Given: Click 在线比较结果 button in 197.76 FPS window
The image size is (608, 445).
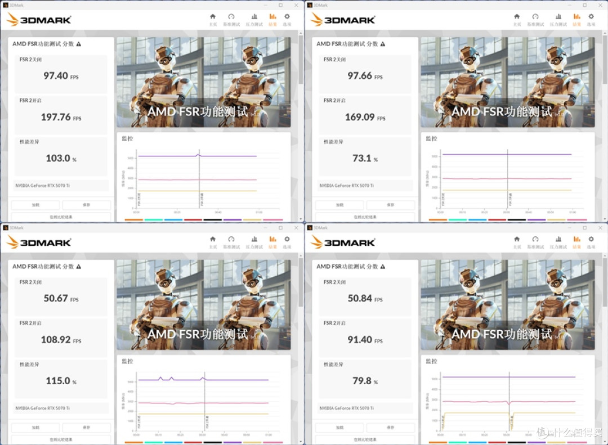Looking at the screenshot, I should click(61, 217).
